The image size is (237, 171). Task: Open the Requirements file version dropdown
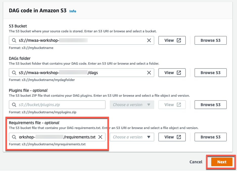pyautogui.click(x=132, y=137)
